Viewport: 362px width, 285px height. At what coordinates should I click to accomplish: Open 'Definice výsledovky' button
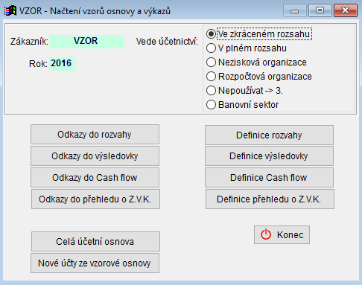tap(269, 156)
